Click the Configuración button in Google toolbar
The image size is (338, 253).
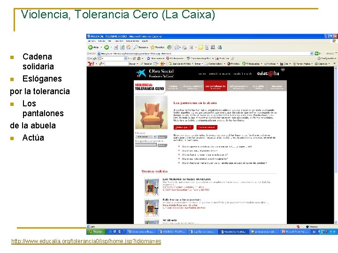(327, 59)
